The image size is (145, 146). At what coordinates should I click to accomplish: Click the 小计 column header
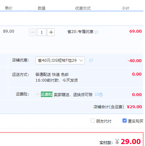point(125,8)
